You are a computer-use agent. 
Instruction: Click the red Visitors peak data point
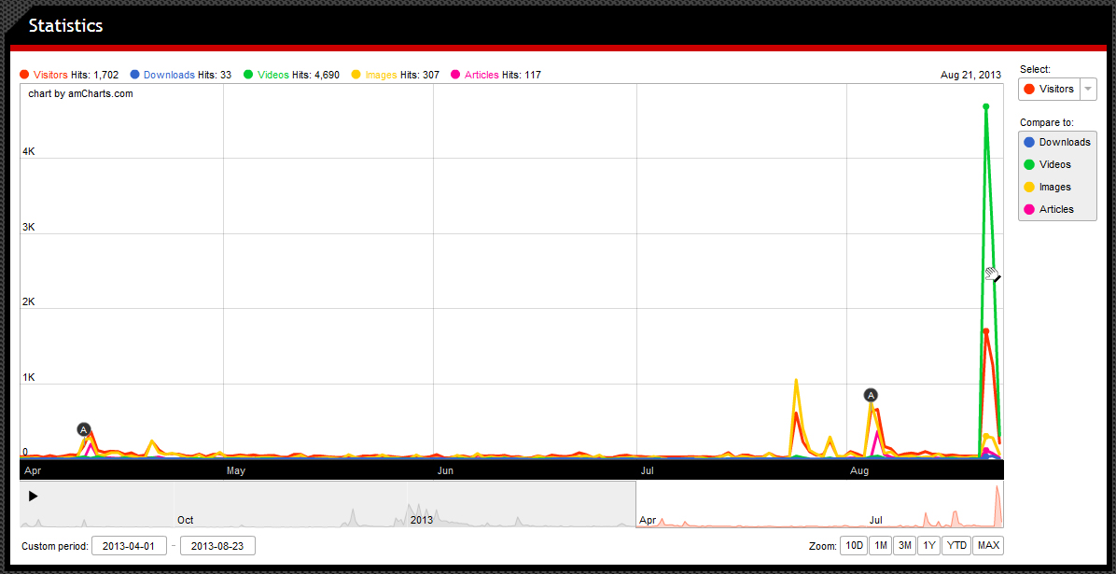click(985, 330)
